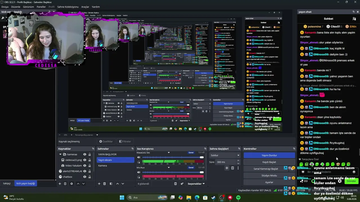The height and width of the screenshot is (202, 360).
Task: Increase transition Süre with up arrow
Action: pyautogui.click(x=238, y=161)
